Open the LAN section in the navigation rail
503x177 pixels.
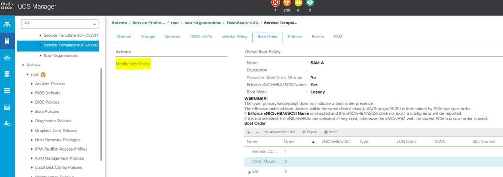(x=7, y=57)
